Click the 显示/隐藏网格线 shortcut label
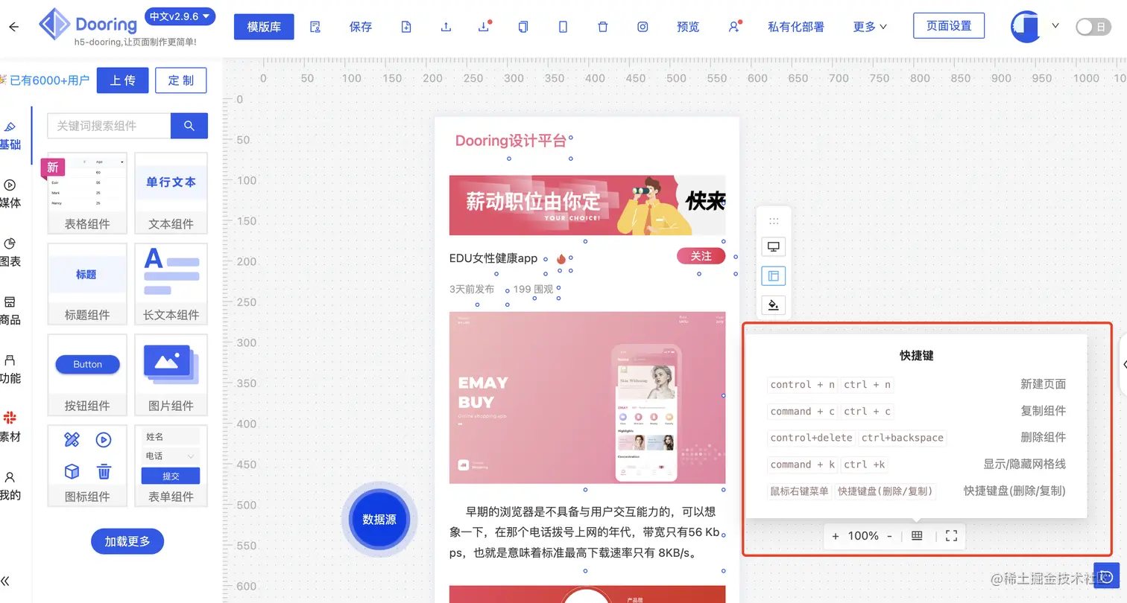 (1024, 464)
